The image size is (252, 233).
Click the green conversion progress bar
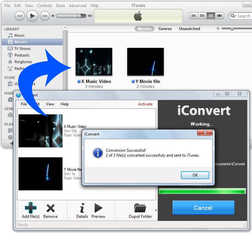[202, 191]
